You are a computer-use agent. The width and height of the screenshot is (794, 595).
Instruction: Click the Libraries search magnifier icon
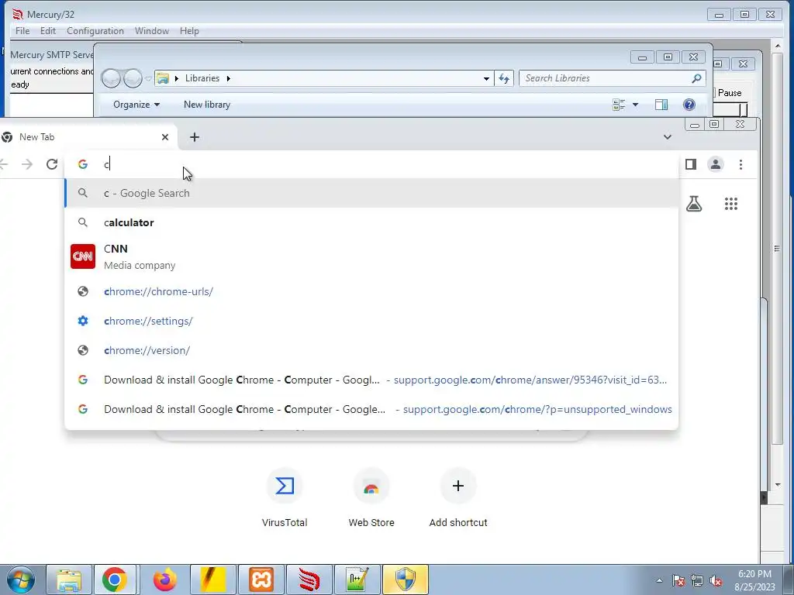697,78
